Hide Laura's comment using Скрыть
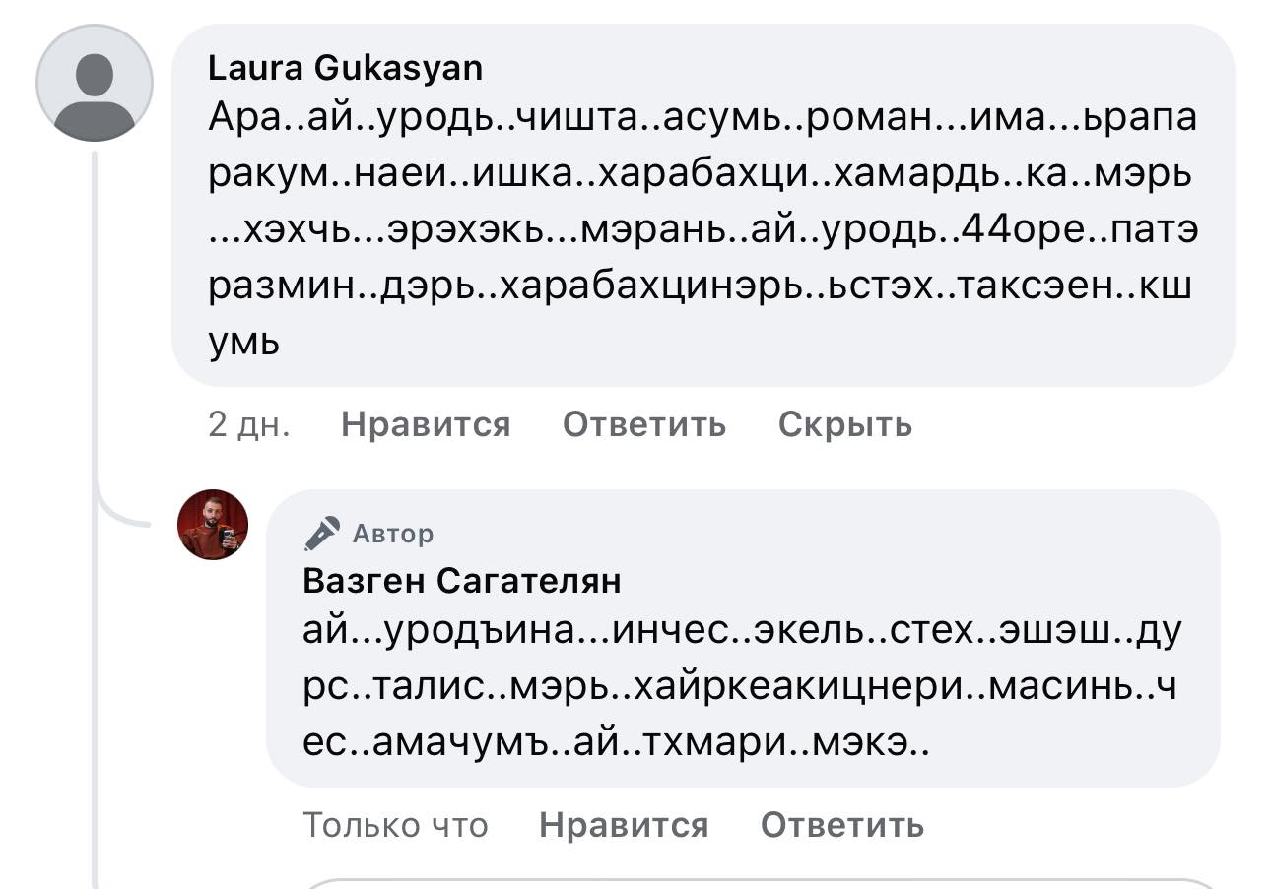 coord(844,424)
